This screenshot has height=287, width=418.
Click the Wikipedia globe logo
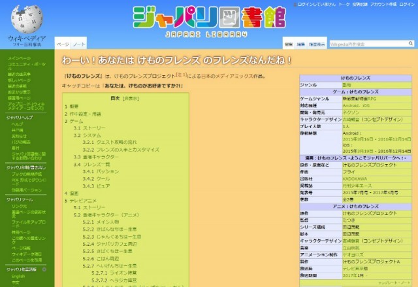coord(25,20)
